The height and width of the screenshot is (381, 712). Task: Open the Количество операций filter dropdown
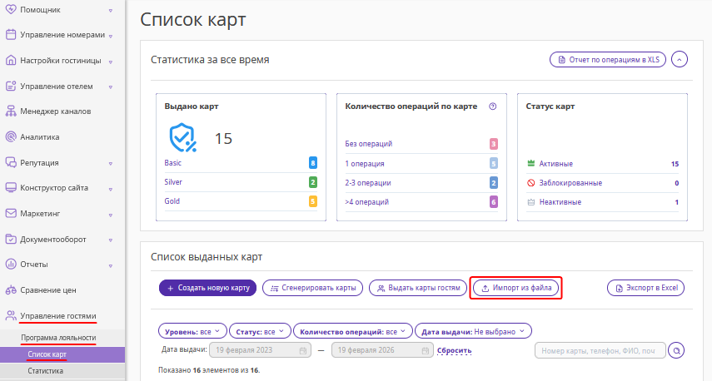(x=354, y=331)
